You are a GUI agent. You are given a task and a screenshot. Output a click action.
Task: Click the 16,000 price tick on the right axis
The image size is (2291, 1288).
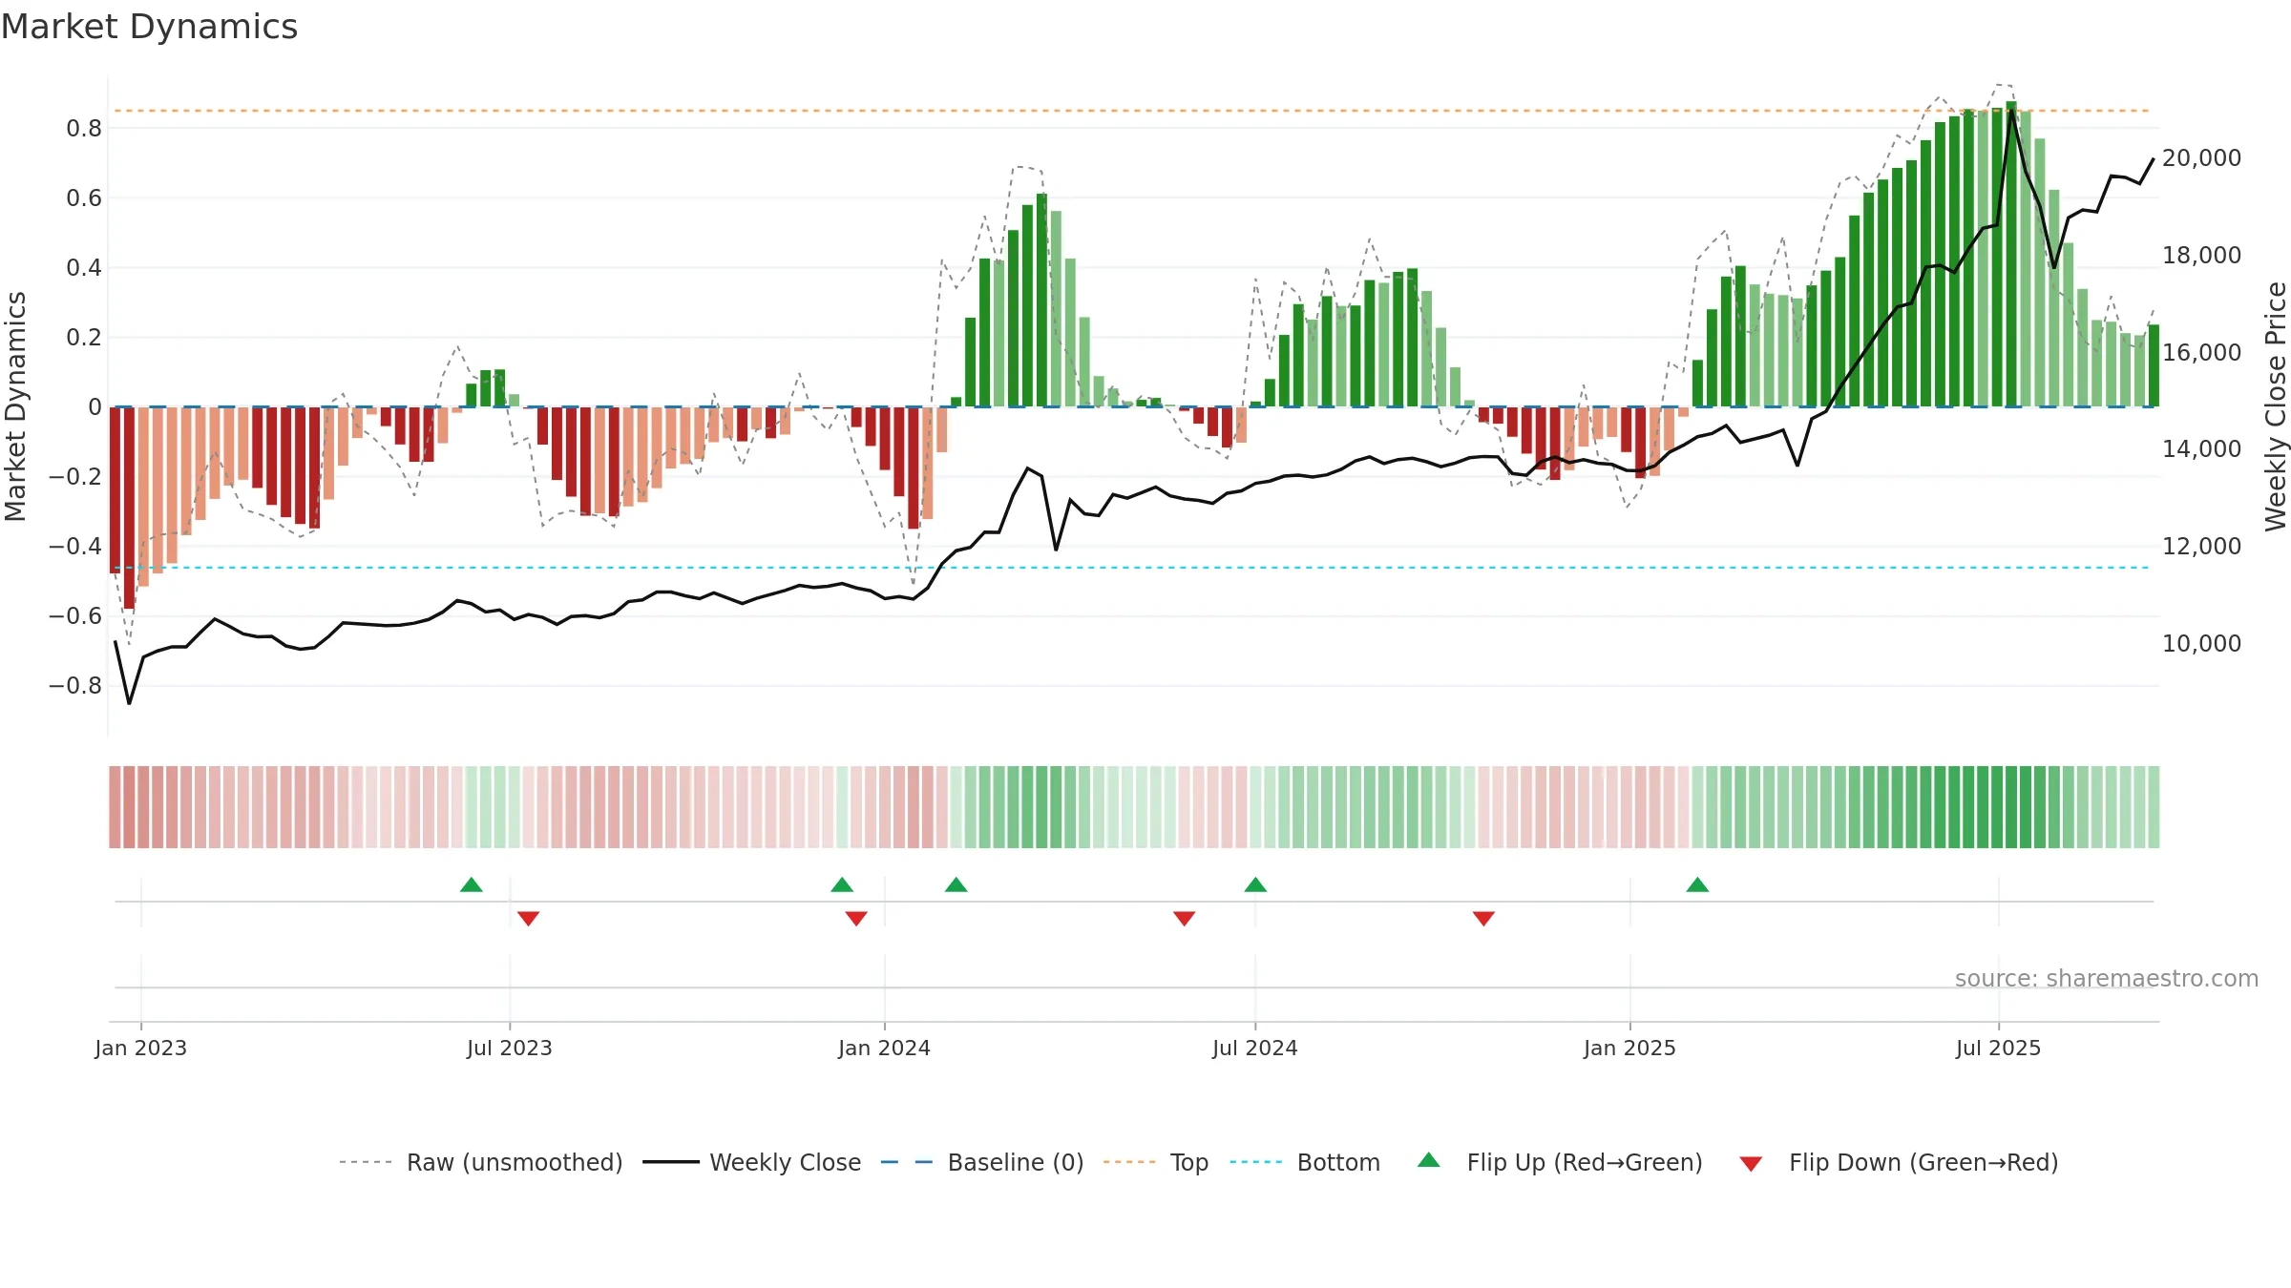tap(2202, 353)
